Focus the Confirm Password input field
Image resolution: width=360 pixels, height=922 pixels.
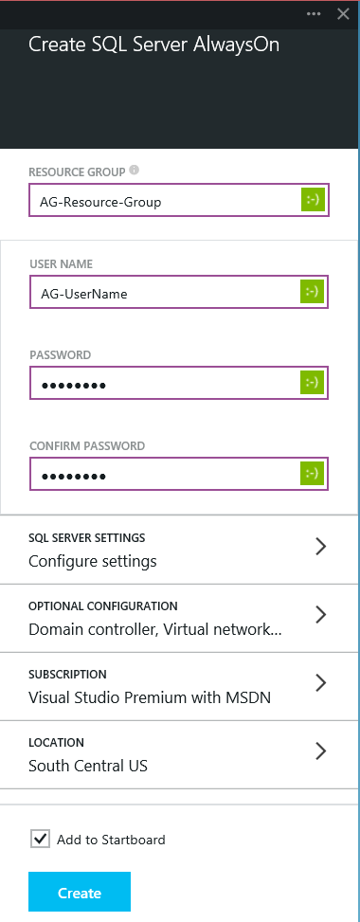[179, 474]
